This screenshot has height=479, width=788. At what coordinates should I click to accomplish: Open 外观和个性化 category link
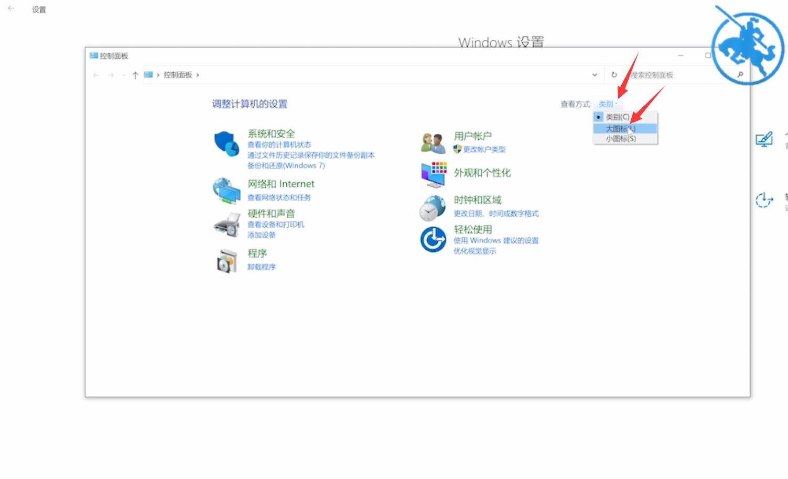click(x=482, y=173)
